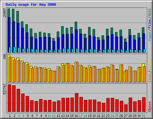
Task: Click the Files legend label
Action: point(150,24)
